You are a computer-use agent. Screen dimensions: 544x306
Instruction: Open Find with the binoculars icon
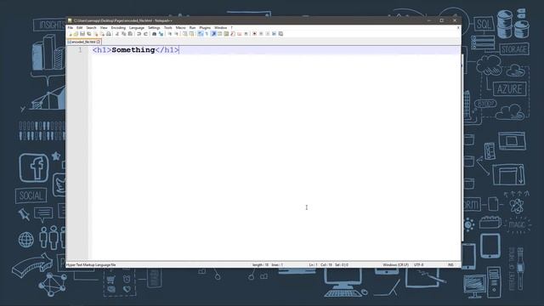click(x=155, y=34)
